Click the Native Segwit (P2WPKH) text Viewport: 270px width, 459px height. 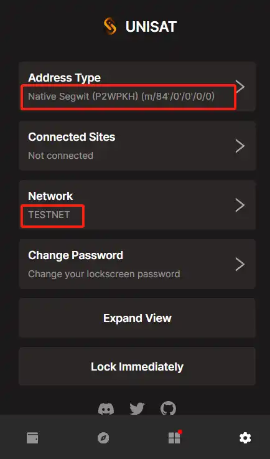point(83,97)
